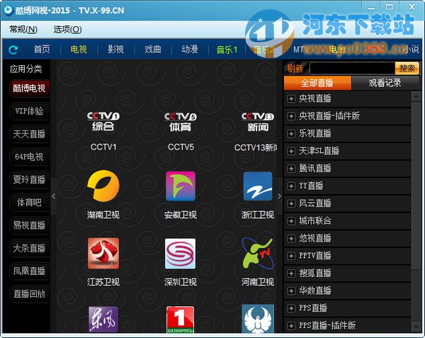Screen dimensions: 425x338
Task: Open the CCTV1 综合 channel icon
Action: [x=103, y=121]
